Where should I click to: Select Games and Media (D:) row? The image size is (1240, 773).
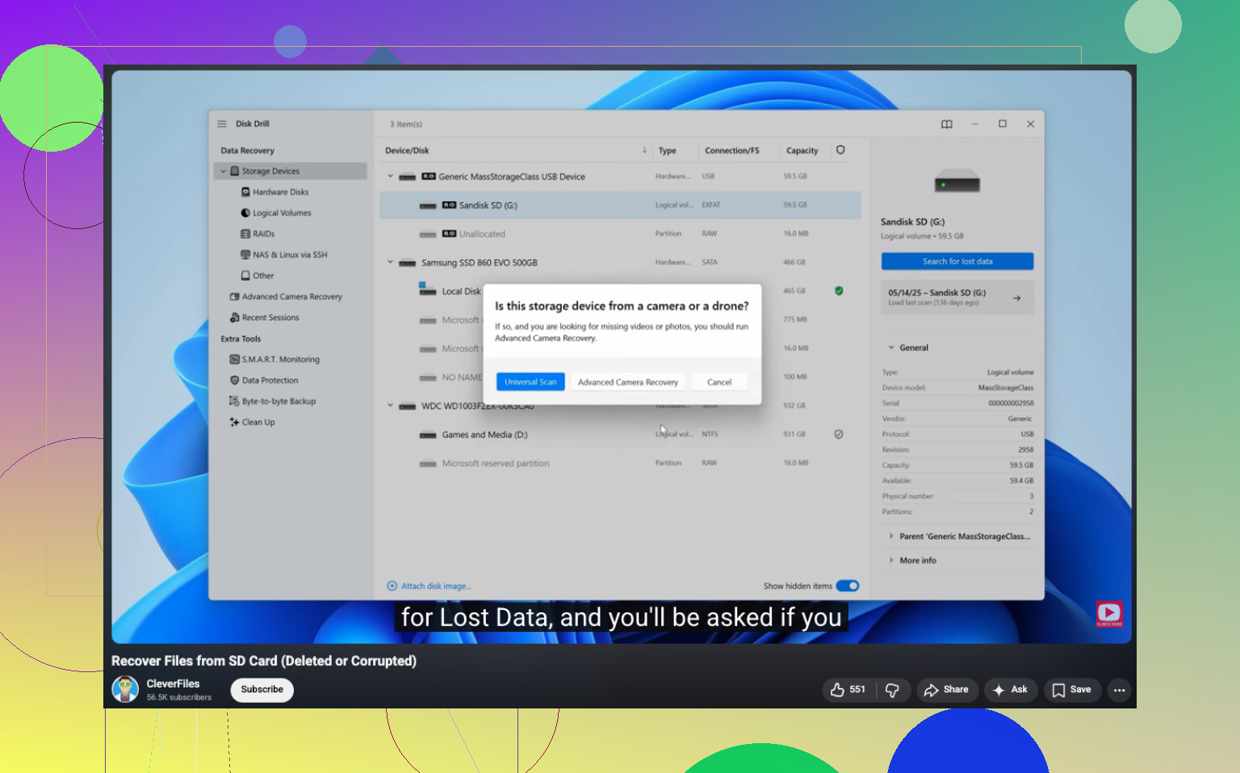(620, 435)
